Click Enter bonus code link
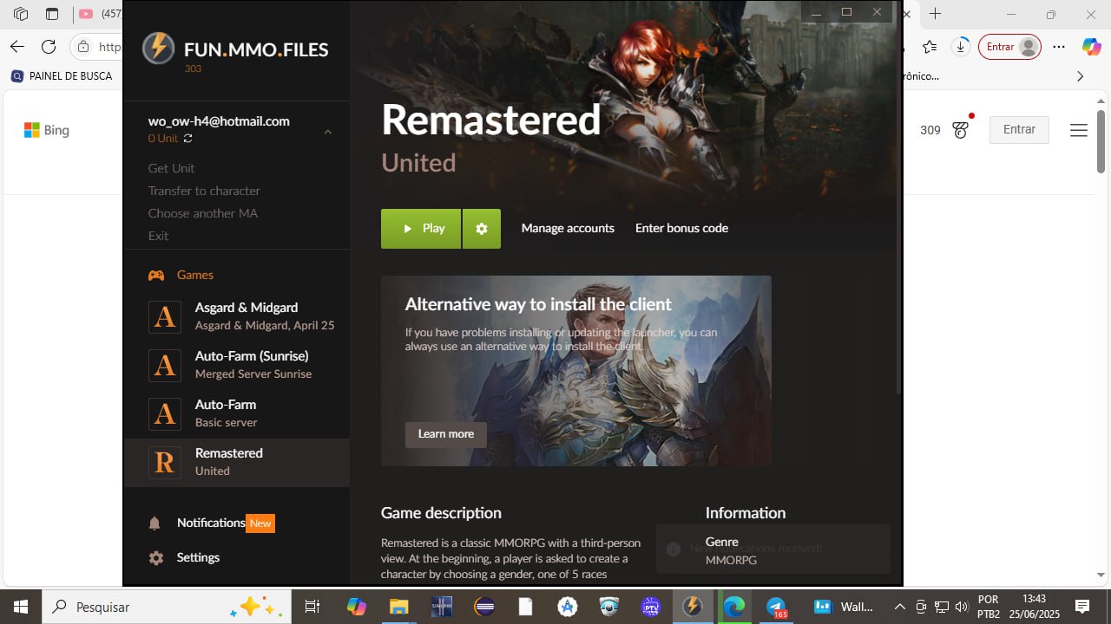The image size is (1111, 624). pyautogui.click(x=681, y=229)
